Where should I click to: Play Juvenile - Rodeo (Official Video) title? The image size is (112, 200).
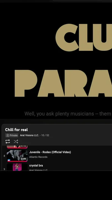pyautogui.click(x=50, y=152)
